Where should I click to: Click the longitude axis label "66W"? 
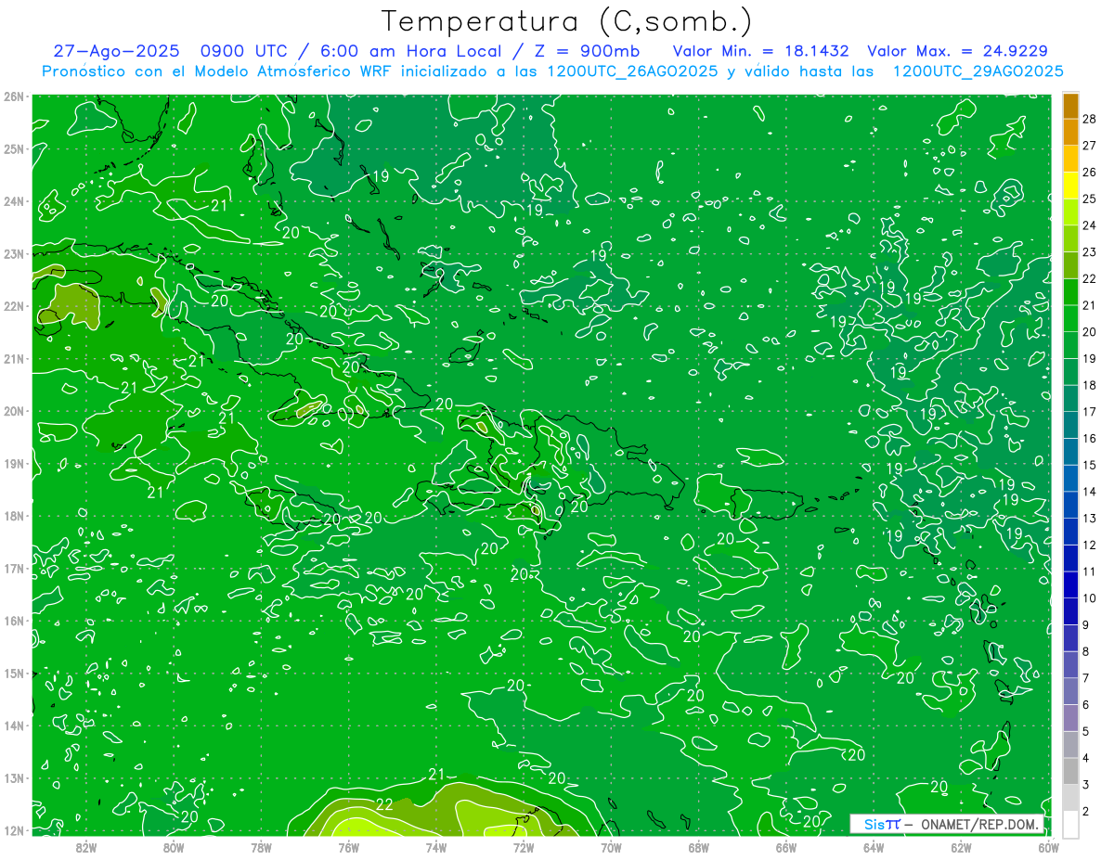click(785, 847)
